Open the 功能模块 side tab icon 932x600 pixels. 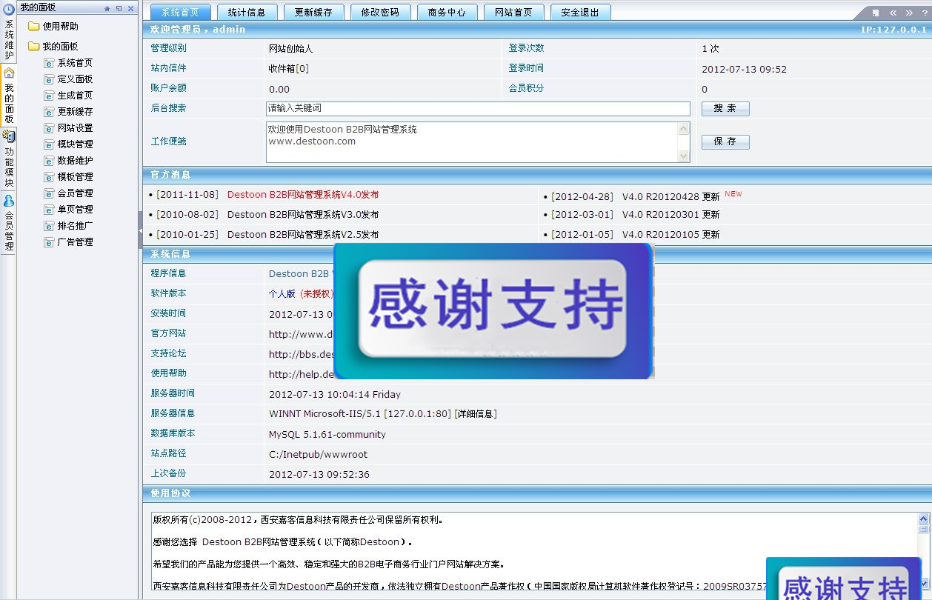[9, 136]
